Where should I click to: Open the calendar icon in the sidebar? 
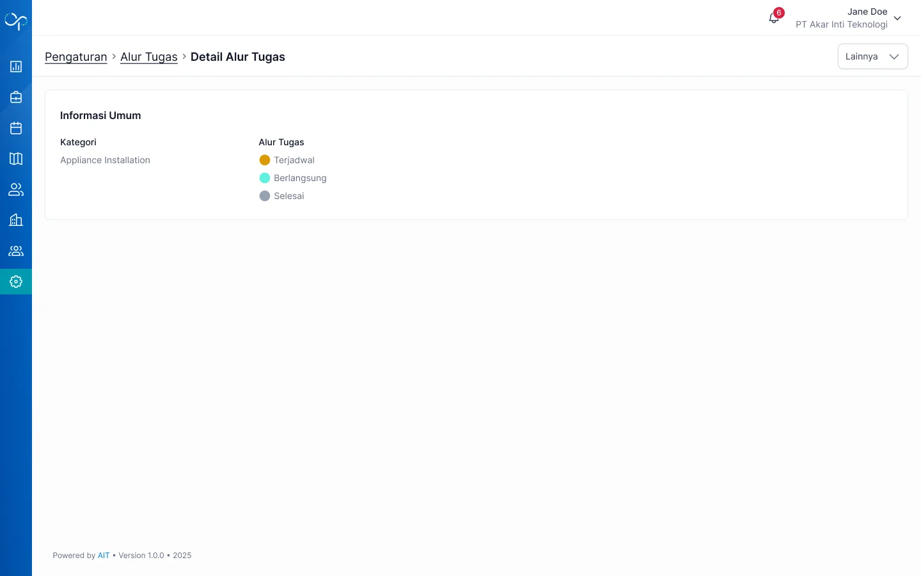point(16,128)
